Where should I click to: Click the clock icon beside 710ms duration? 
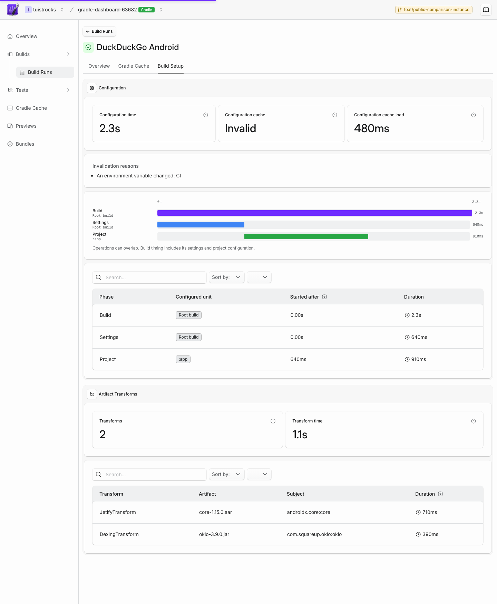[x=418, y=512]
